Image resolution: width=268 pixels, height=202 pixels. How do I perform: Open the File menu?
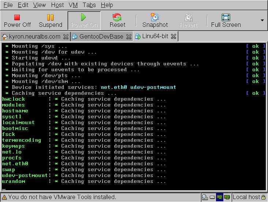coord(8,5)
